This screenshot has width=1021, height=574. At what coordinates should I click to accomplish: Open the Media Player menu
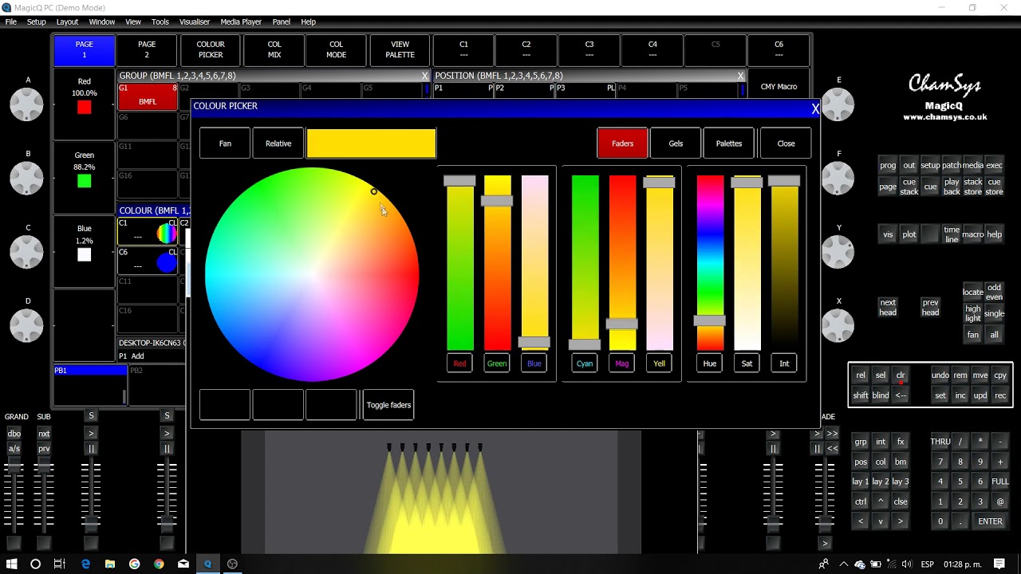(240, 22)
